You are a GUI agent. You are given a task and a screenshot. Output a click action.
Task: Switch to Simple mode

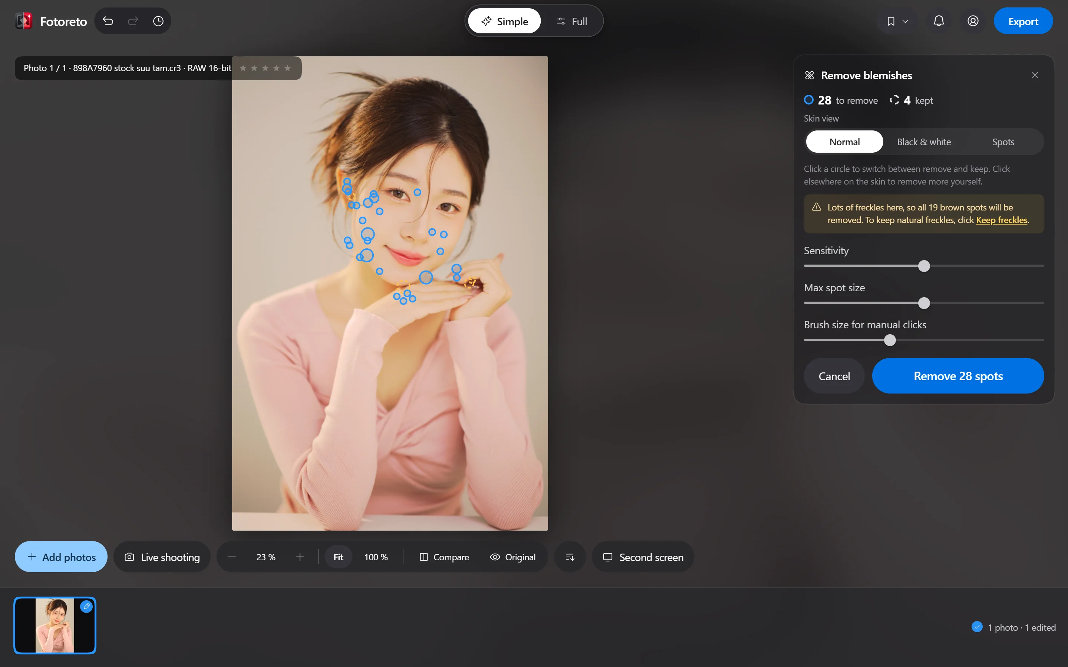[x=504, y=21]
